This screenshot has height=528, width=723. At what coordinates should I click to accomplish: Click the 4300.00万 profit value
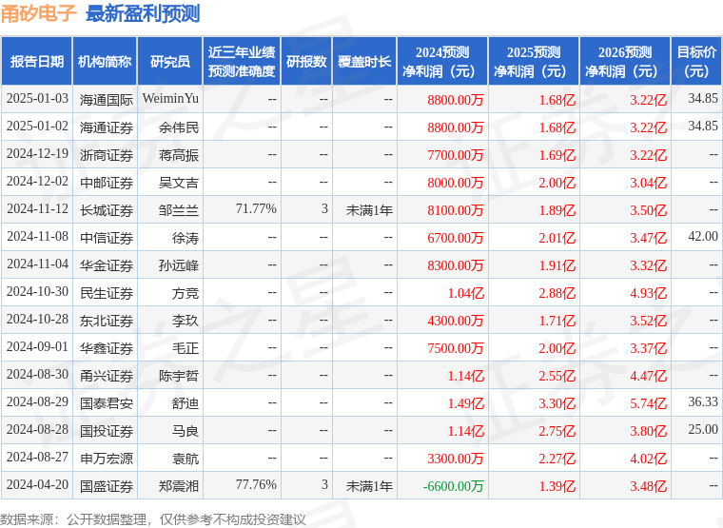coord(456,321)
